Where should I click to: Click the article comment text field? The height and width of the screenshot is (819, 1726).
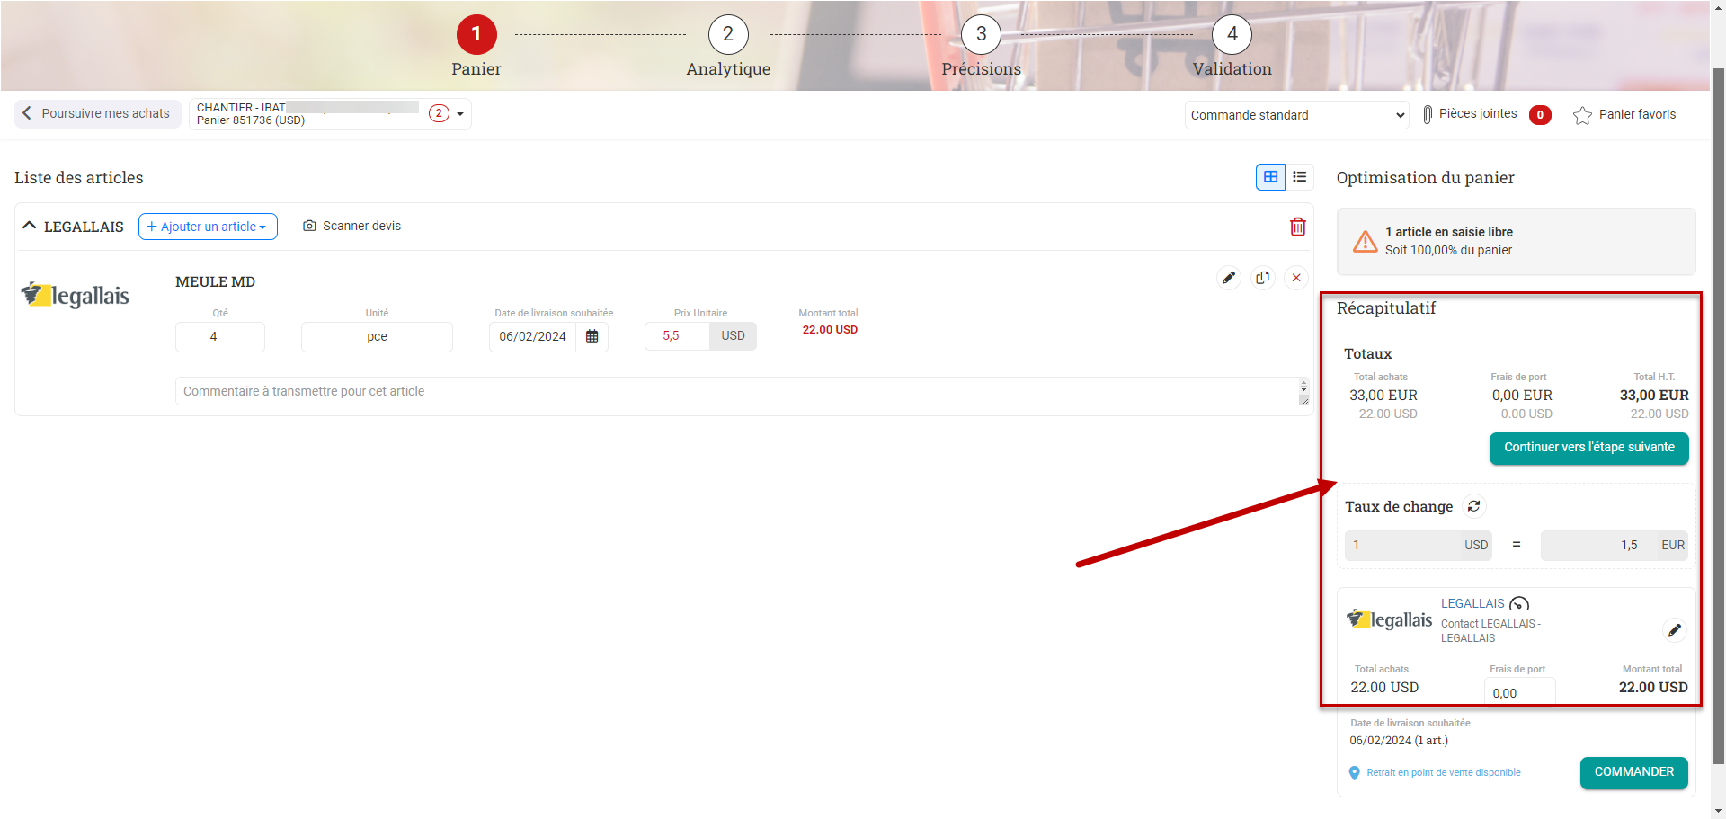point(737,391)
